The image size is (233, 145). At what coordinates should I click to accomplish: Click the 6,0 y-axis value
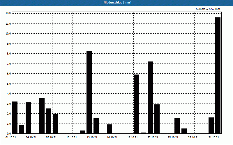pyautogui.click(x=9, y=74)
